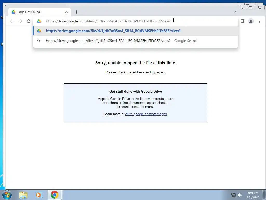Click 'Get stuff done with Google Drive' heading

click(x=136, y=91)
